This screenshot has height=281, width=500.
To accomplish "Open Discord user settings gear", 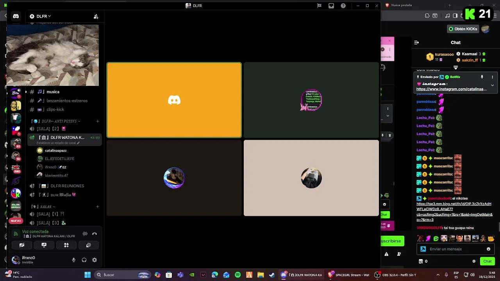I will coord(95,260).
